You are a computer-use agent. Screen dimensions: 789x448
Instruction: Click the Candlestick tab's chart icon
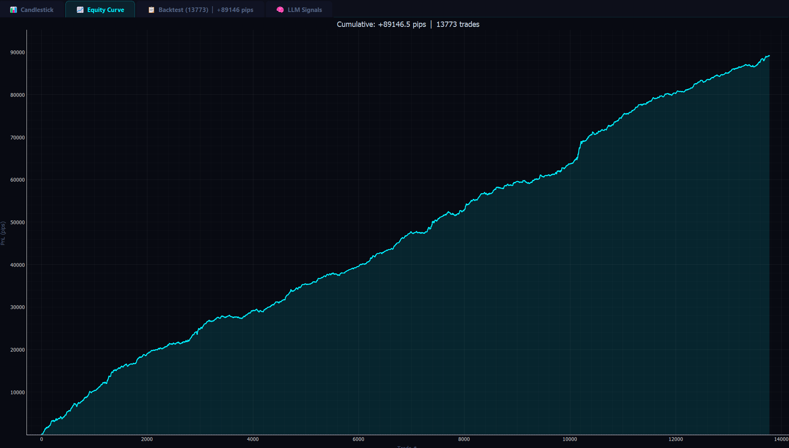[14, 10]
